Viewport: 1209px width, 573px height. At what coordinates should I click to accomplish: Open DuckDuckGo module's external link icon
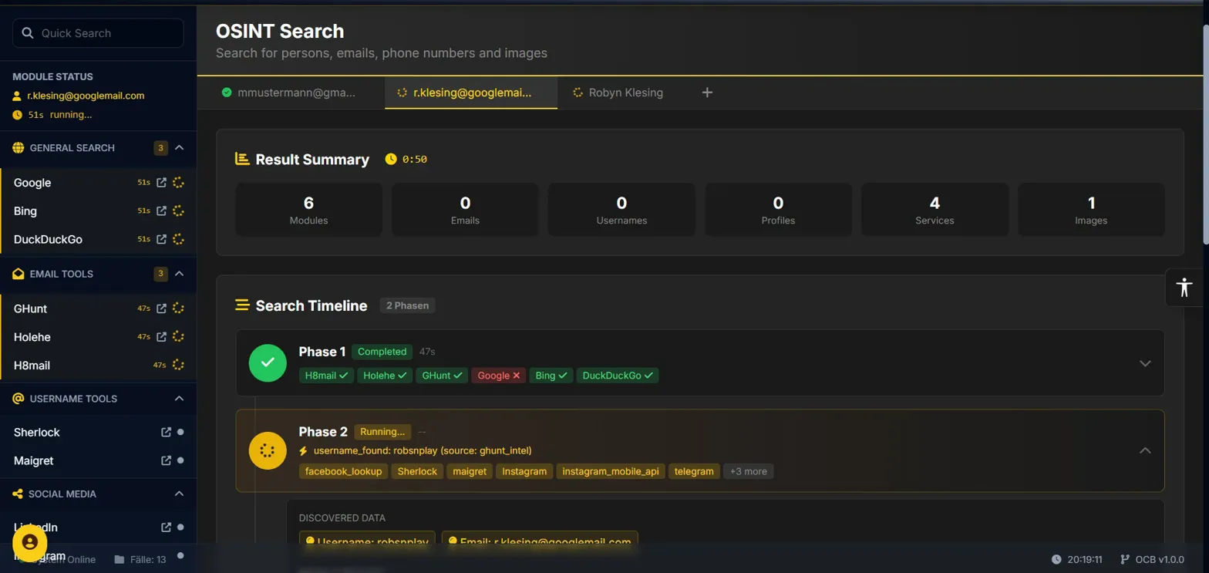click(161, 239)
